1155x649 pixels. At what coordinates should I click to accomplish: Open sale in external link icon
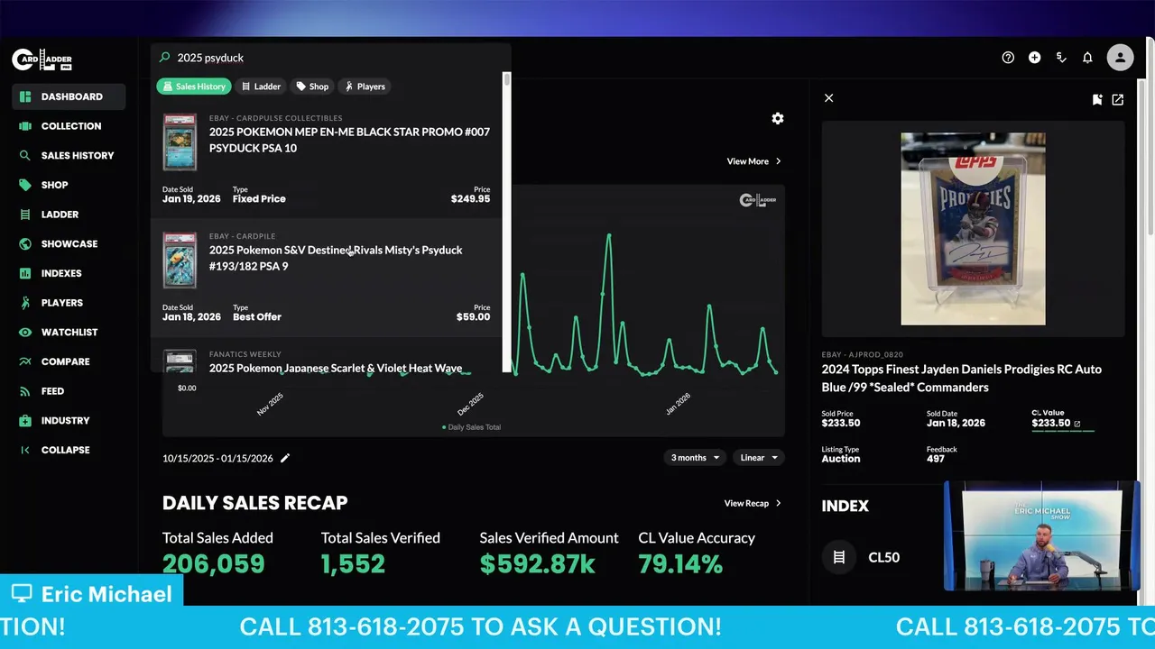(1118, 99)
